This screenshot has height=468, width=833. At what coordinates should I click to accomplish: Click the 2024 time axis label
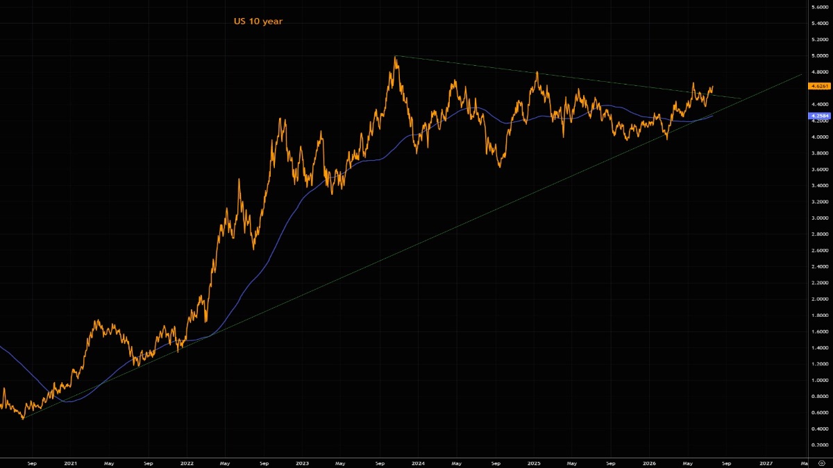click(418, 462)
